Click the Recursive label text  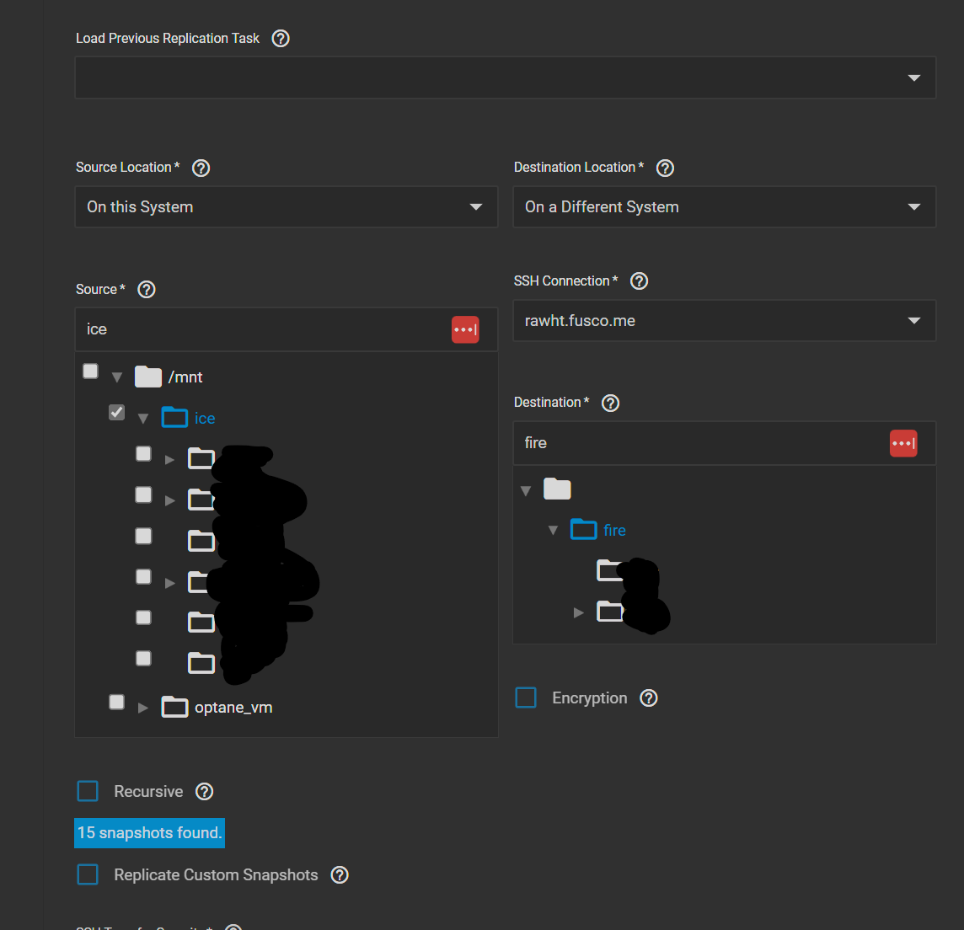[148, 792]
